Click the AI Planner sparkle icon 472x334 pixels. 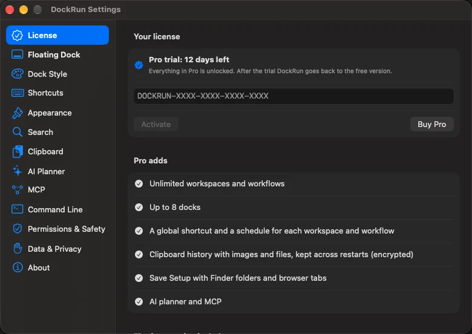(17, 171)
